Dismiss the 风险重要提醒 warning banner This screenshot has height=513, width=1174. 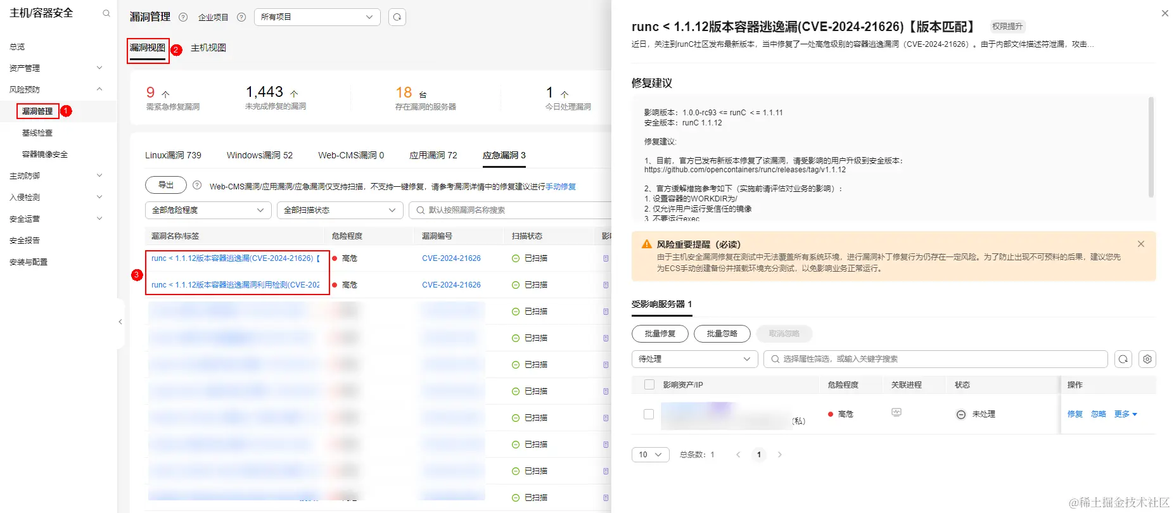coord(1141,244)
